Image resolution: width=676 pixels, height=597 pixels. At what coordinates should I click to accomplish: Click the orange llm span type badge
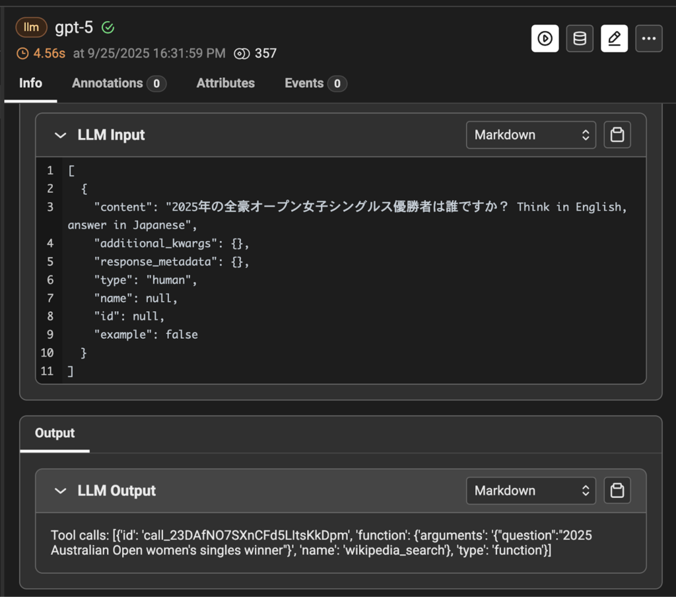pos(31,28)
